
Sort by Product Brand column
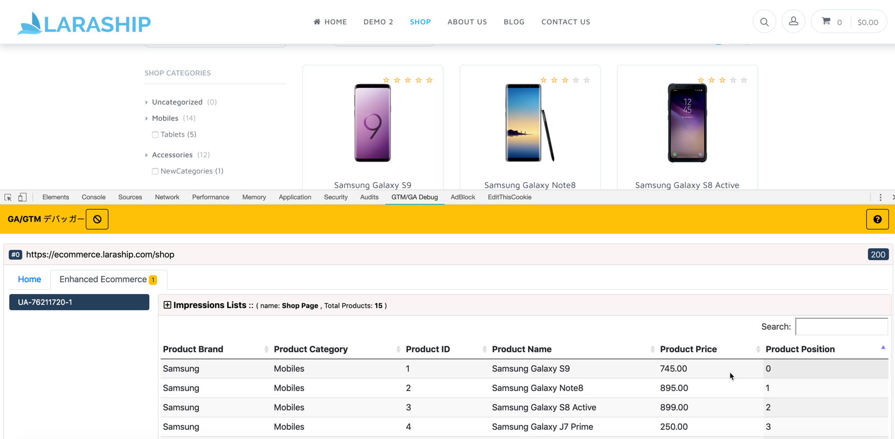(x=216, y=349)
